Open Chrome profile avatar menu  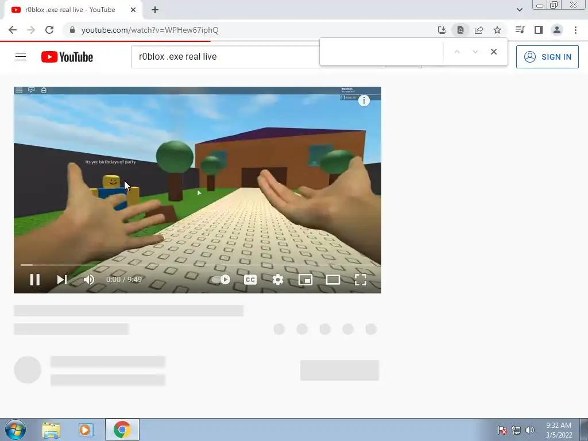pyautogui.click(x=557, y=30)
